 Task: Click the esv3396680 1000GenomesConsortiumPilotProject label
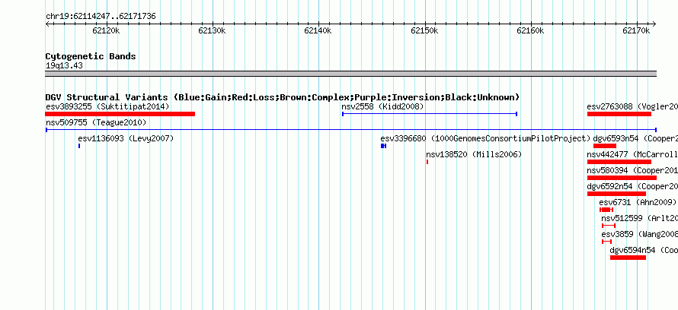[485, 139]
